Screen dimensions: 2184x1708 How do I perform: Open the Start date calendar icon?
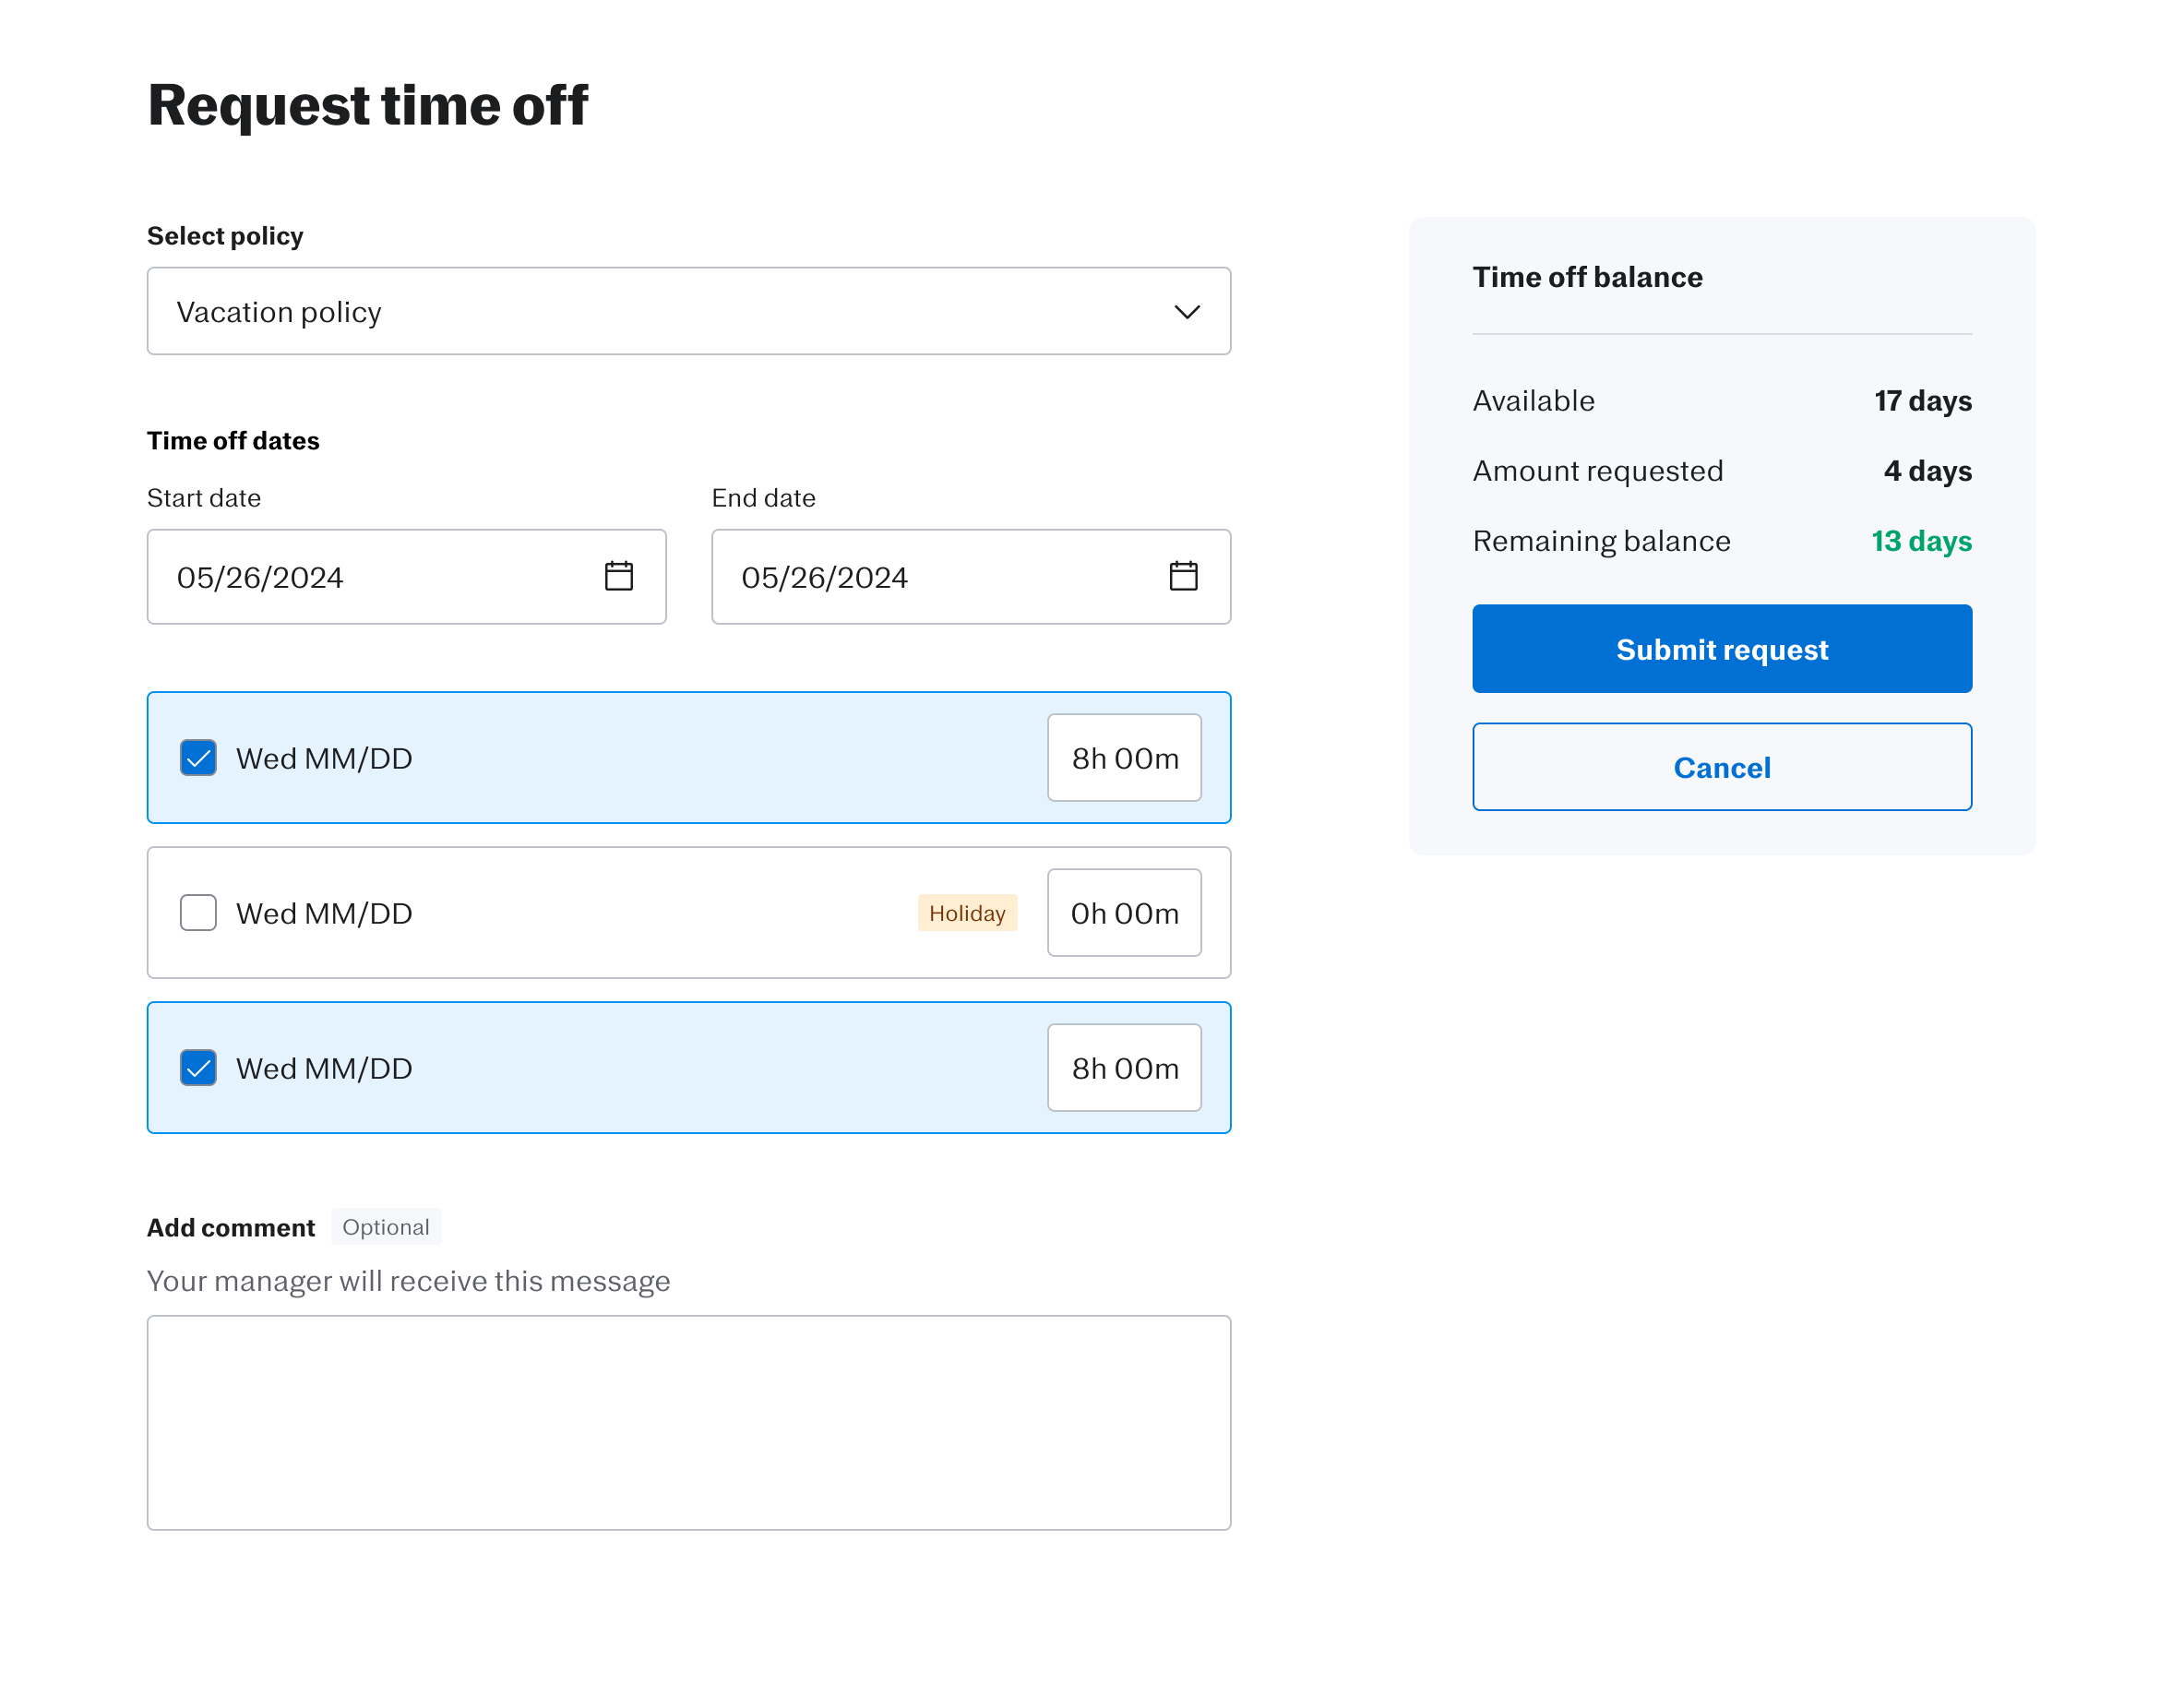(618, 576)
